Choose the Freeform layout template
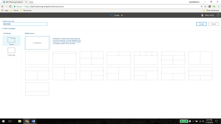 [37, 43]
